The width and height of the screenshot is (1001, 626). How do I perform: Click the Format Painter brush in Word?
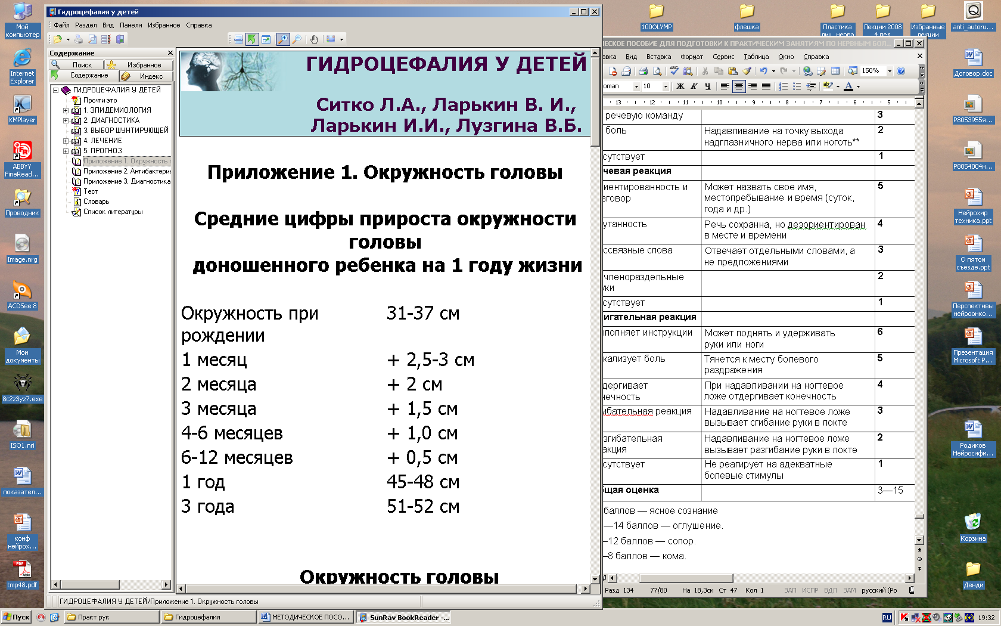click(x=747, y=71)
